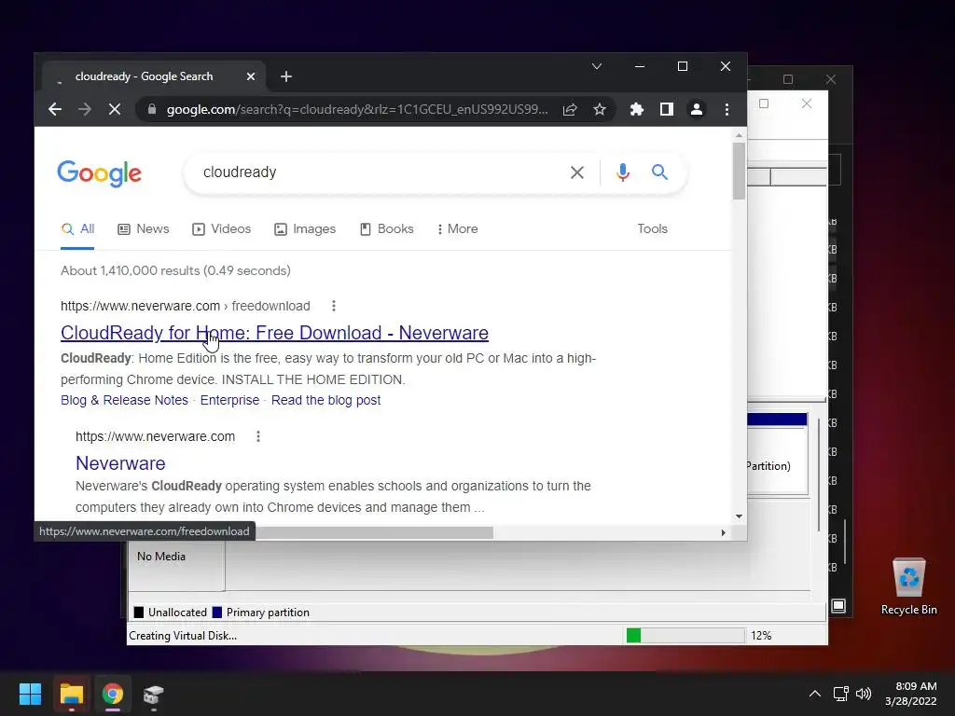The image size is (955, 716).
Task: Click the scroll-down arrow in Chrome
Action: 739,516
